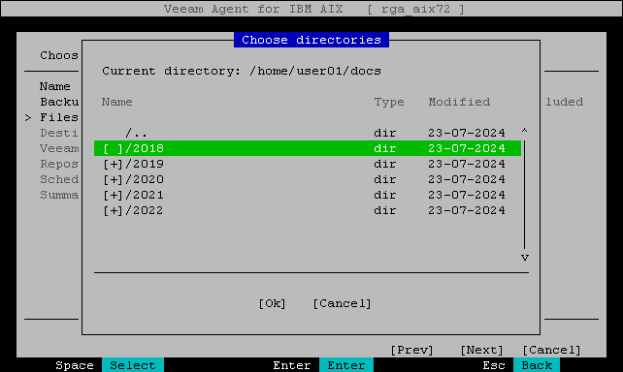Select the Name step in the wizard sidebar

click(55, 86)
